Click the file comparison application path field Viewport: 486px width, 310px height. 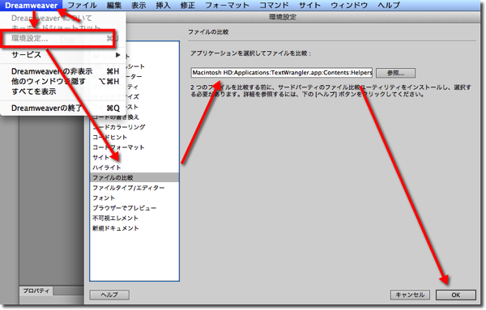(x=282, y=73)
